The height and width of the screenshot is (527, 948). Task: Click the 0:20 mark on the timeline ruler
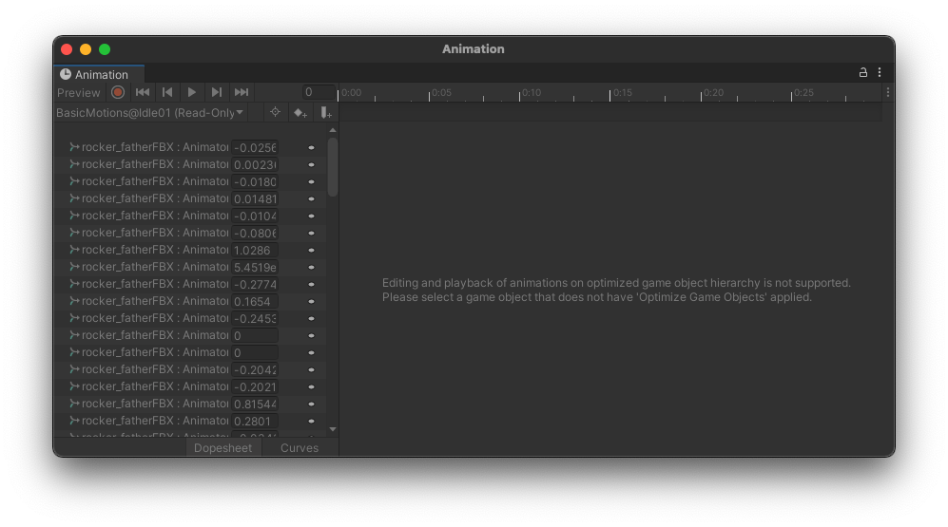click(x=713, y=92)
